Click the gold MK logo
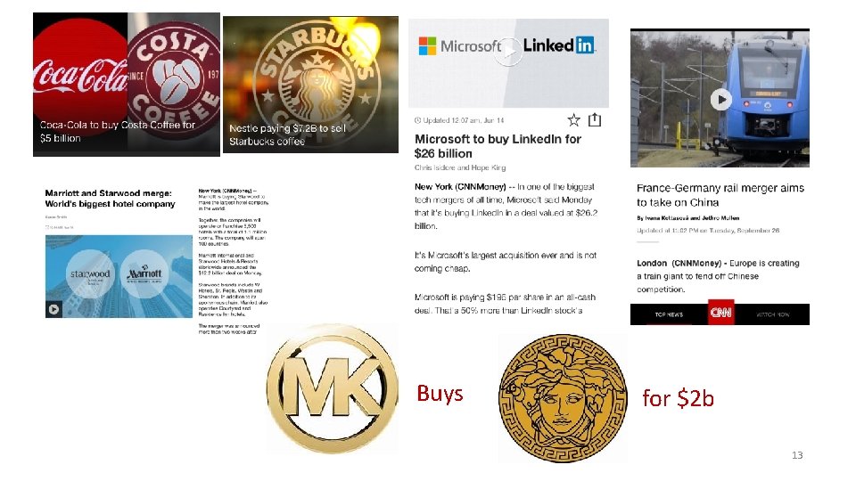Viewport: 856px width, 481px height. [x=333, y=388]
